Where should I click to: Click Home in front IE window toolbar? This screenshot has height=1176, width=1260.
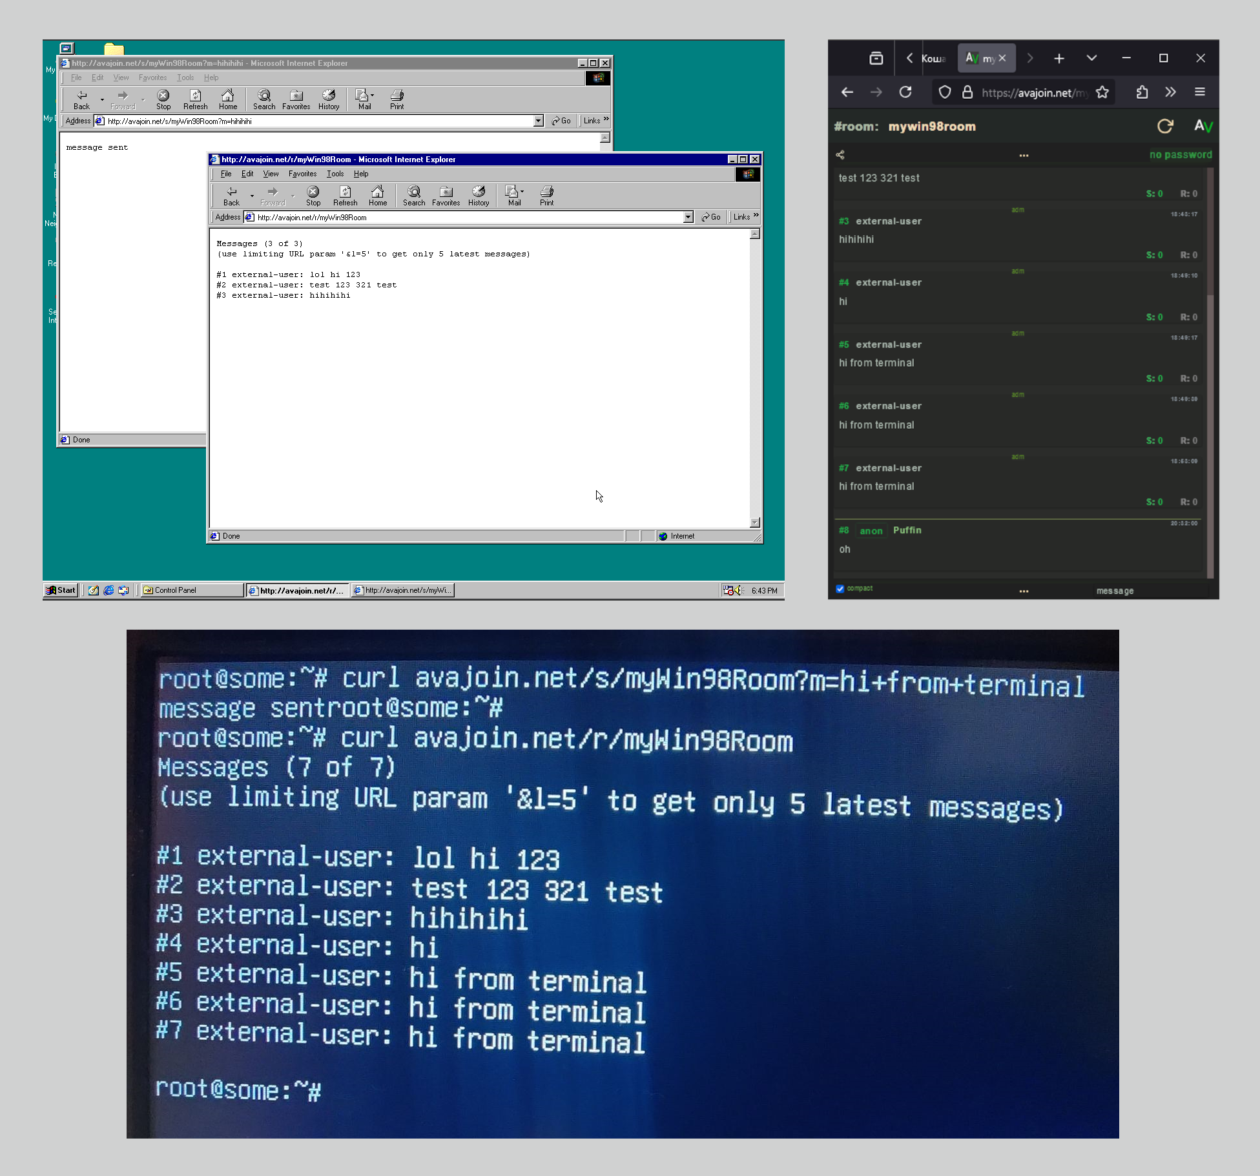click(378, 196)
